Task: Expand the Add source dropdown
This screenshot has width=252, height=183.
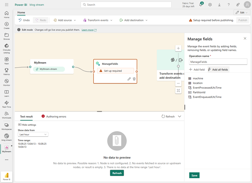Action: point(64,20)
